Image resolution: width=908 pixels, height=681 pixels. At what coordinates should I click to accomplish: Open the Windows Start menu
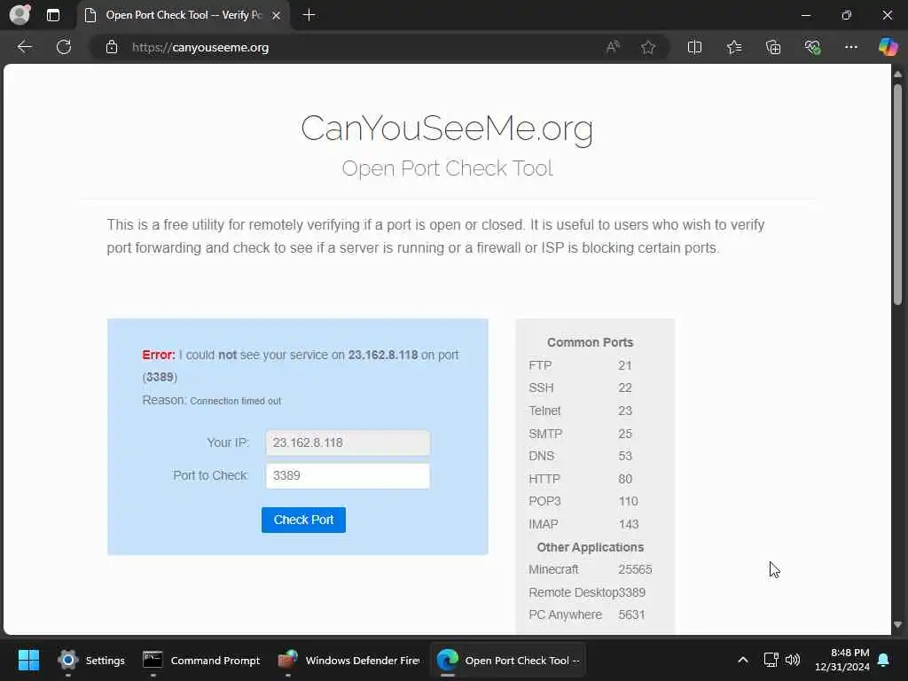(28, 660)
